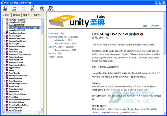167x116 pixels.
Task: Click the tree panel vertical scrollbar thumb
Action: tap(42, 27)
